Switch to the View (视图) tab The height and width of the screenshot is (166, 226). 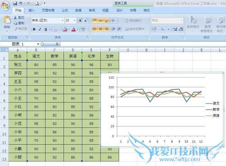105,10
